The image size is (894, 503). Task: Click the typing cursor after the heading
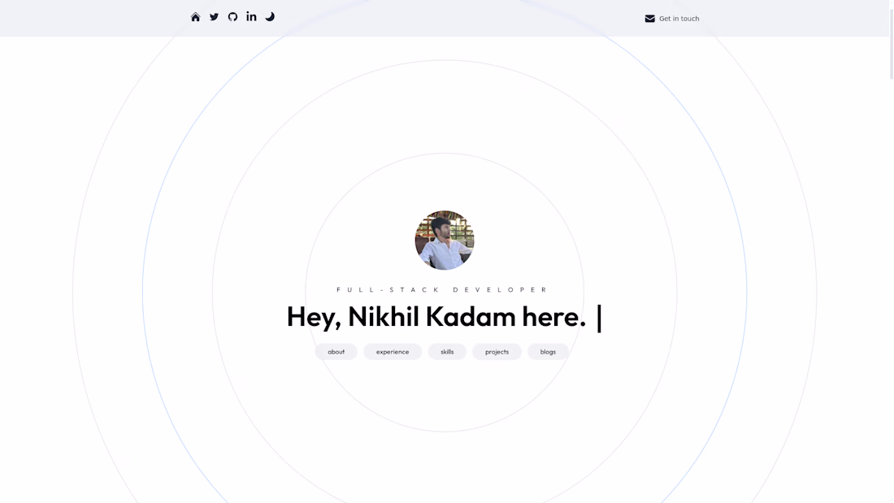click(x=600, y=318)
